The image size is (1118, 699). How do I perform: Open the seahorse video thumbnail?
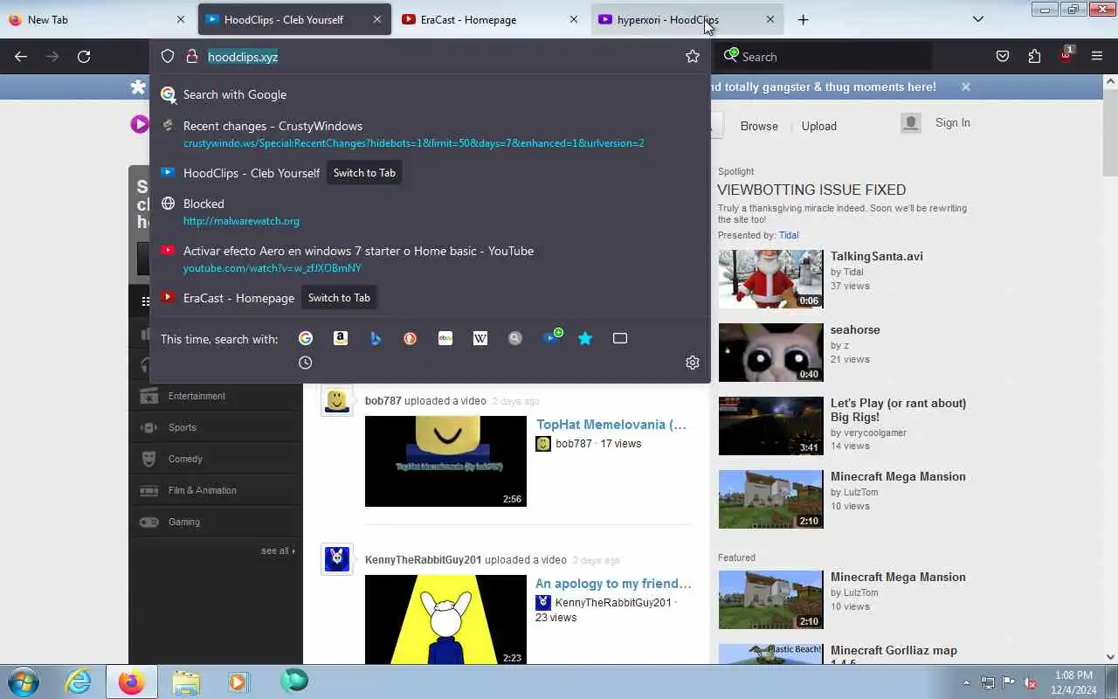770,352
